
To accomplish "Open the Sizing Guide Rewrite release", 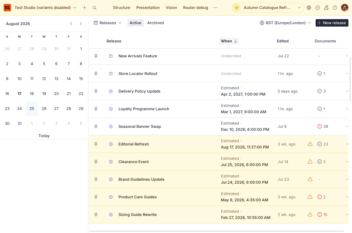I will [x=138, y=214].
